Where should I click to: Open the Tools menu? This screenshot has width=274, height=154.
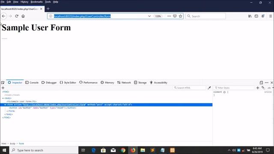48,2
